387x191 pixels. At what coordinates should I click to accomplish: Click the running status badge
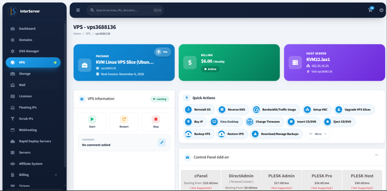tap(160, 99)
